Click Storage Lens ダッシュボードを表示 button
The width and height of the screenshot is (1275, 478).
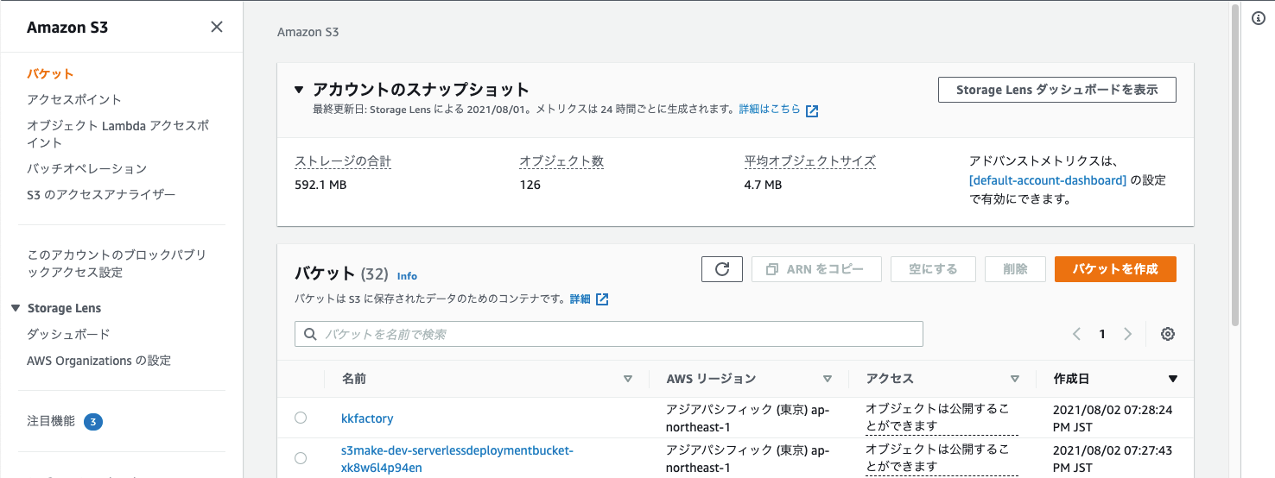[x=1057, y=90]
